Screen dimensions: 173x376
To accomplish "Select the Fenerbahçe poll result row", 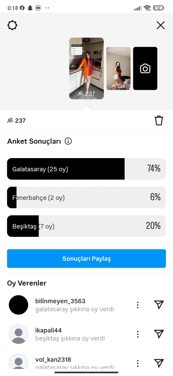I will click(x=86, y=197).
